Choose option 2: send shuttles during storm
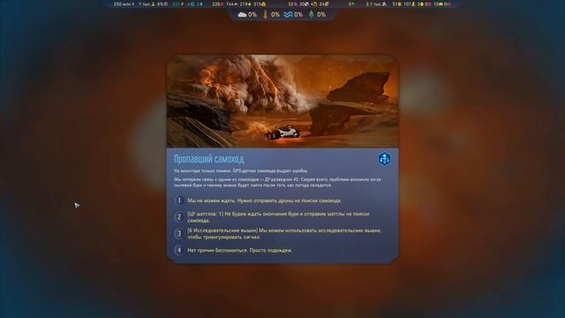The height and width of the screenshot is (318, 565). [278, 217]
